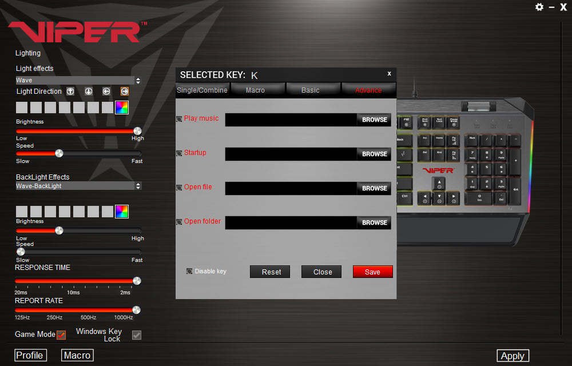Adjust the Light effects Brightness slider handle
This screenshot has width=572, height=366.
tap(137, 131)
